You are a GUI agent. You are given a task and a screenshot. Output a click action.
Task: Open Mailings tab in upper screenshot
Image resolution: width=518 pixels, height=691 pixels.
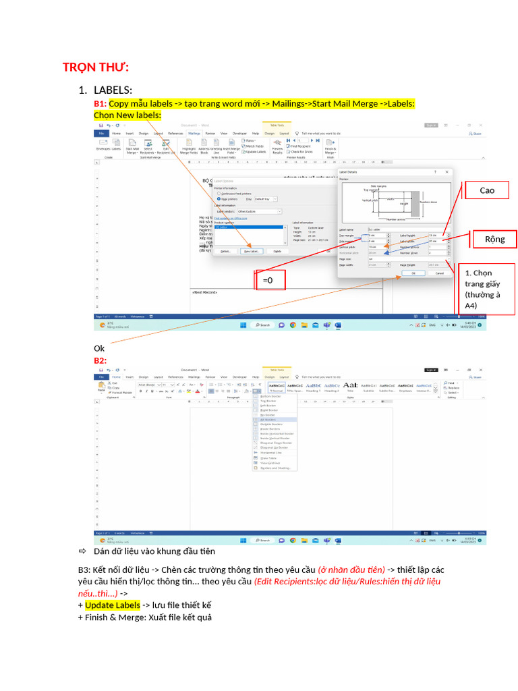[194, 133]
